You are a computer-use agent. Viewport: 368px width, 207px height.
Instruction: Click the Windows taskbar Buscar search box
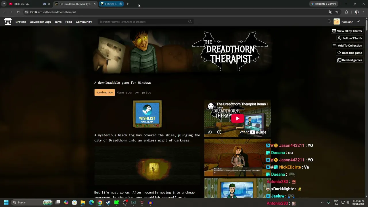pyautogui.click(x=32, y=202)
